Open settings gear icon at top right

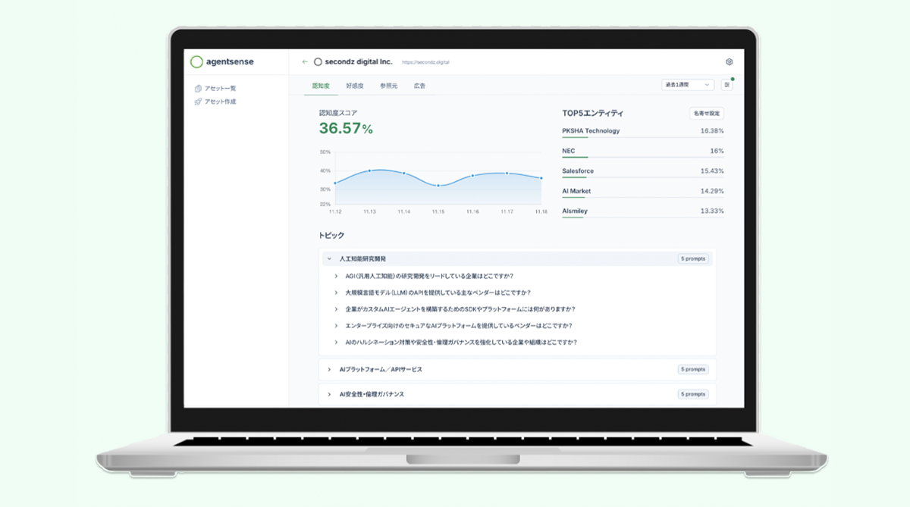point(730,62)
